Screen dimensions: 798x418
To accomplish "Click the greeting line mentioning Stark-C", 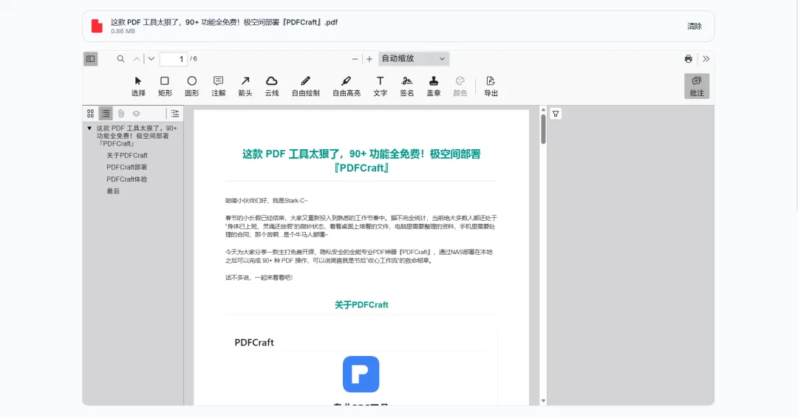I will (x=267, y=201).
